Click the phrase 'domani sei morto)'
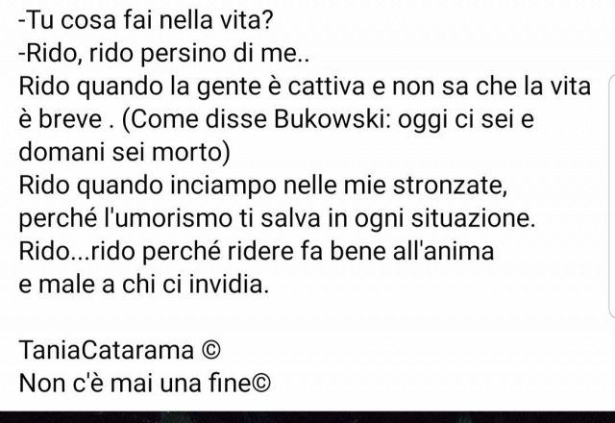The width and height of the screenshot is (615, 423). (125, 152)
